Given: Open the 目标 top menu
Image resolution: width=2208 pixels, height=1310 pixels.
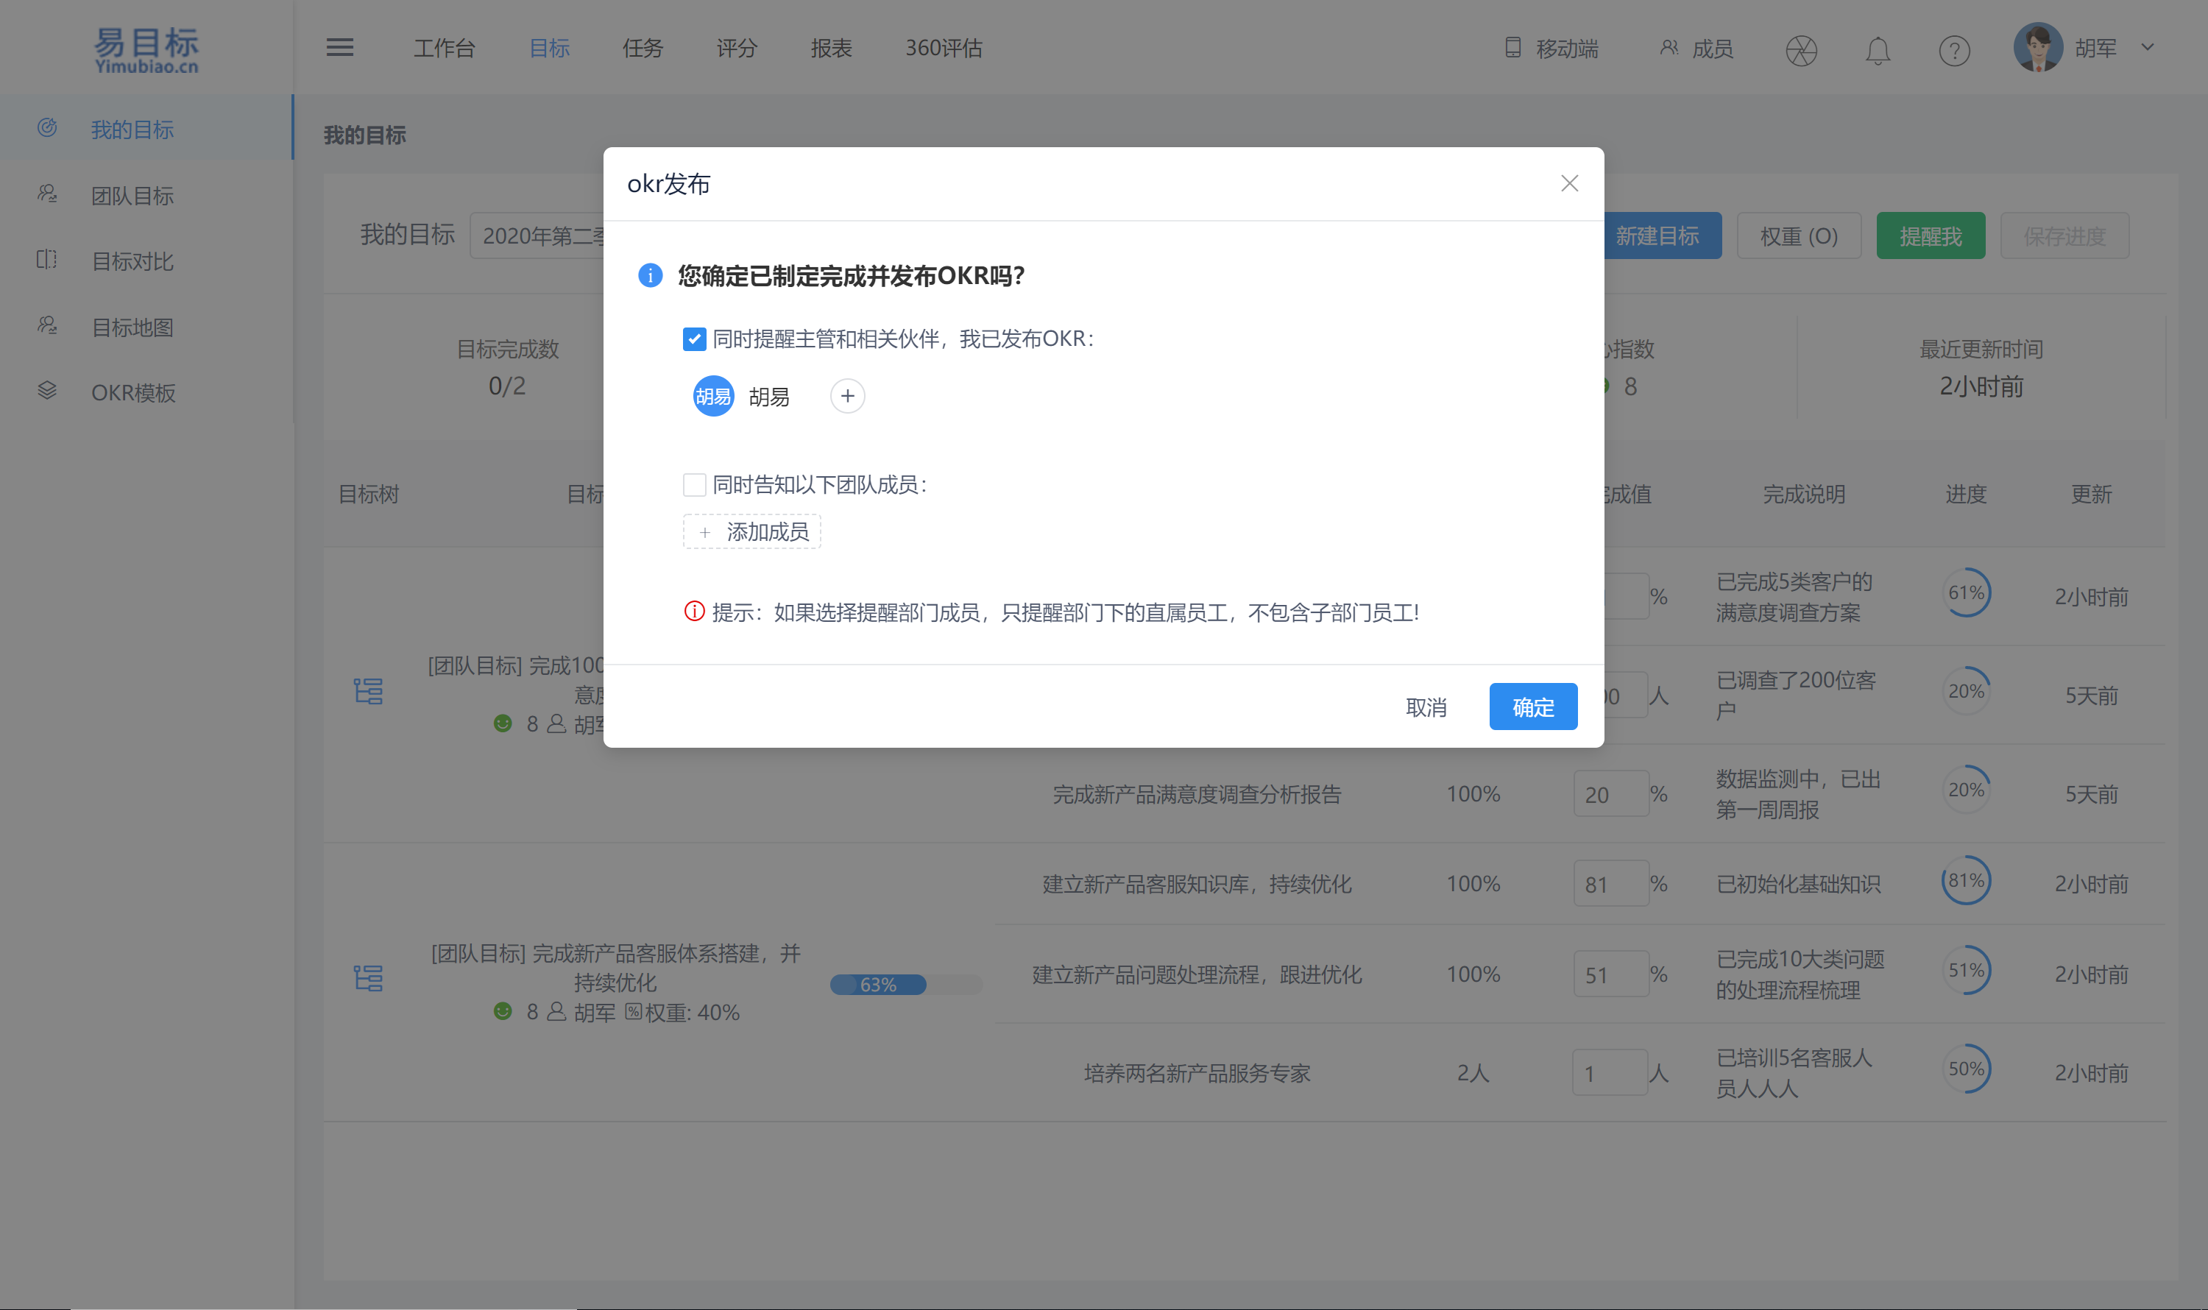Looking at the screenshot, I should tap(549, 48).
